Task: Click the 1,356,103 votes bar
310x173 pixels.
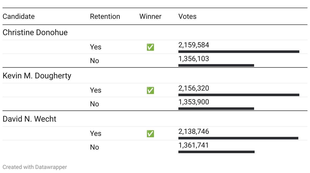Action: (216, 65)
